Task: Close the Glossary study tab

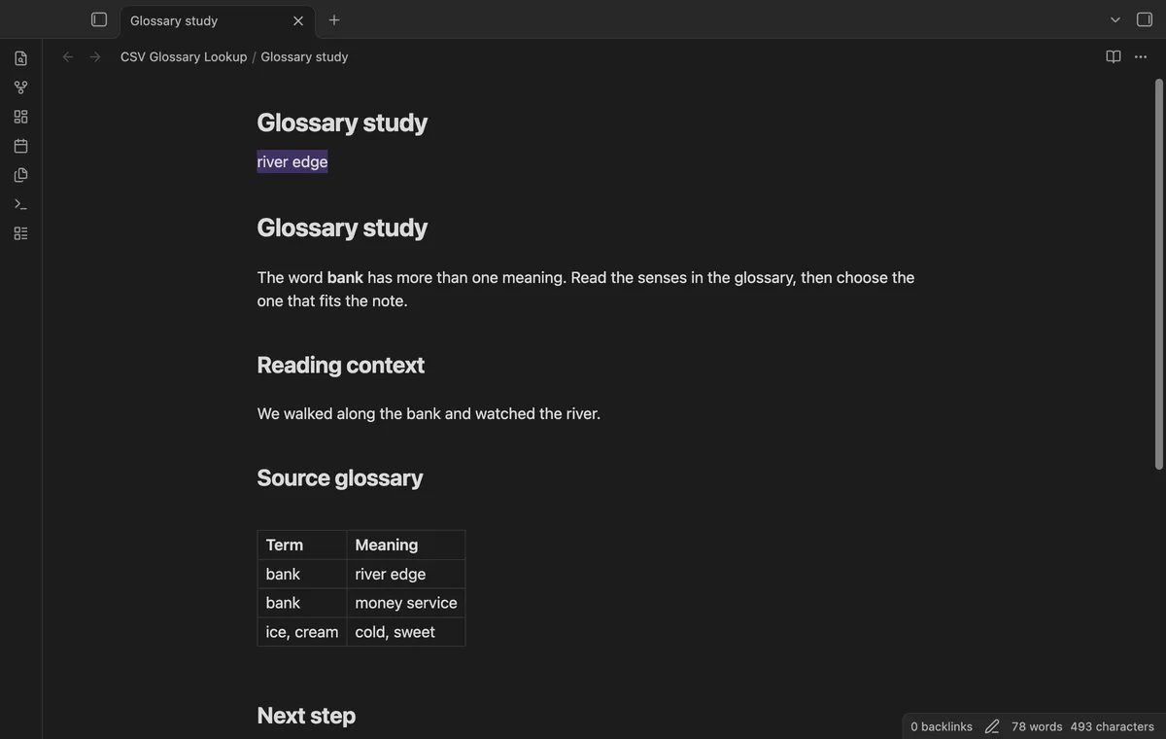Action: [x=298, y=20]
